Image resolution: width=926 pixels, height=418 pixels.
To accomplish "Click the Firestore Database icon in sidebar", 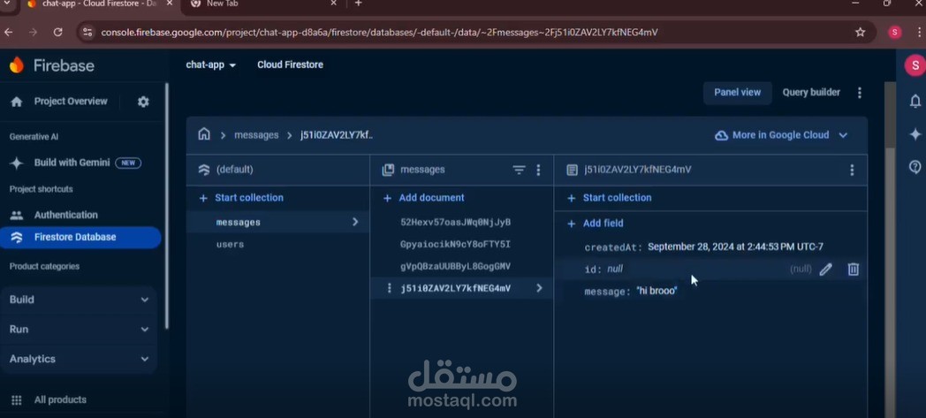I will click(x=17, y=238).
